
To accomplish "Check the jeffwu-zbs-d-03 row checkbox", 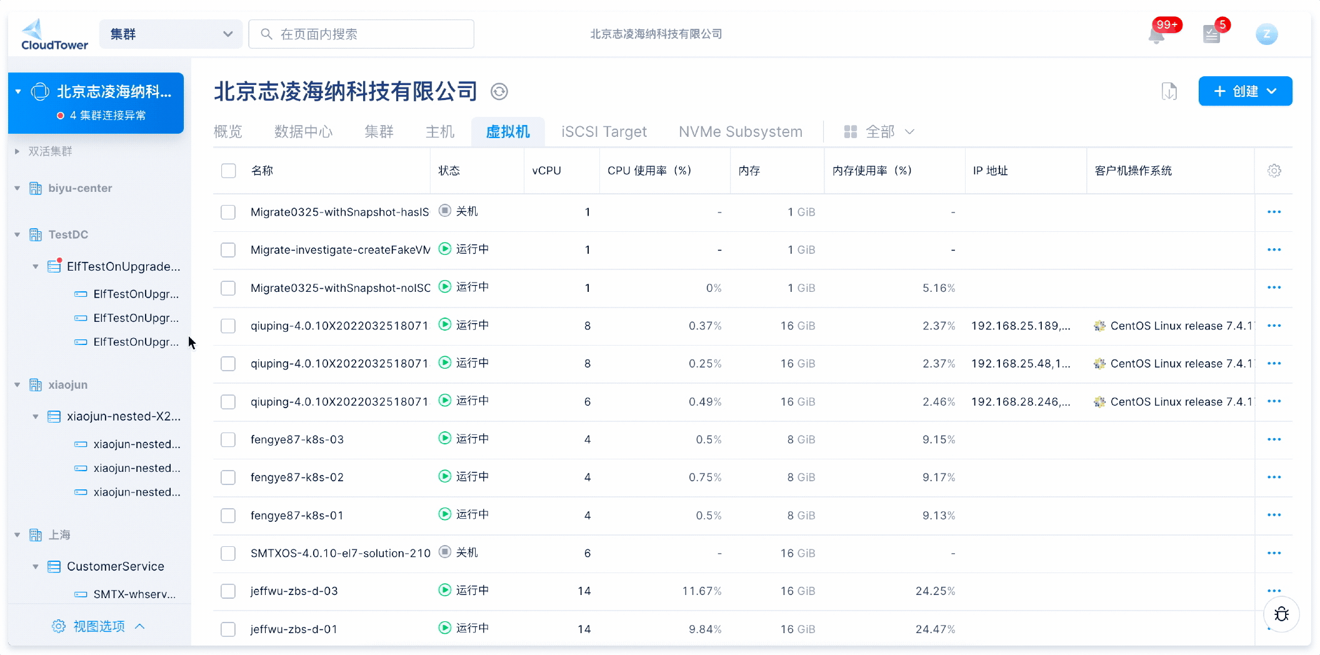I will coord(228,591).
